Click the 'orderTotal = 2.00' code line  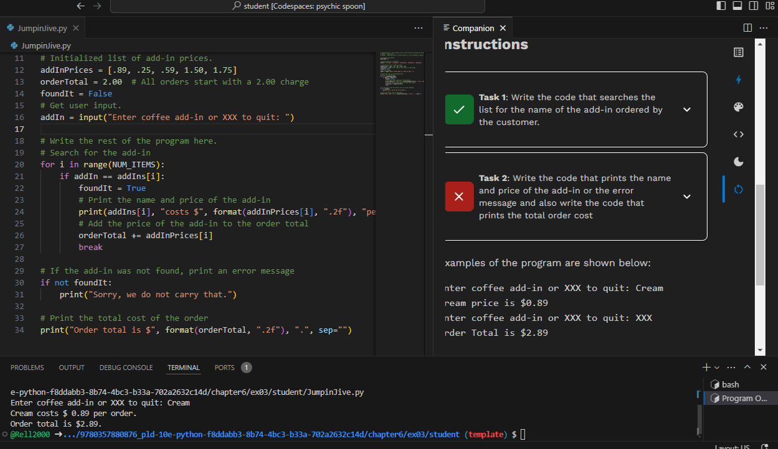point(82,81)
